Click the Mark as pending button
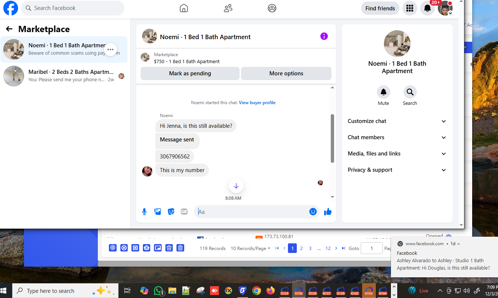Screen dimensions: 498x298 coord(190,73)
